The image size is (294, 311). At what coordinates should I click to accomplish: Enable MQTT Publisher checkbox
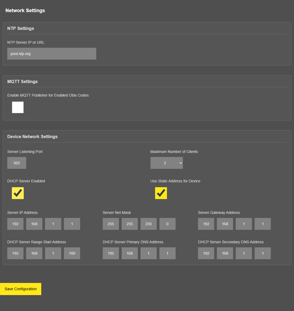coord(18,107)
